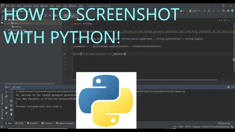Open the Code menu
235x132 pixels.
point(36,6)
